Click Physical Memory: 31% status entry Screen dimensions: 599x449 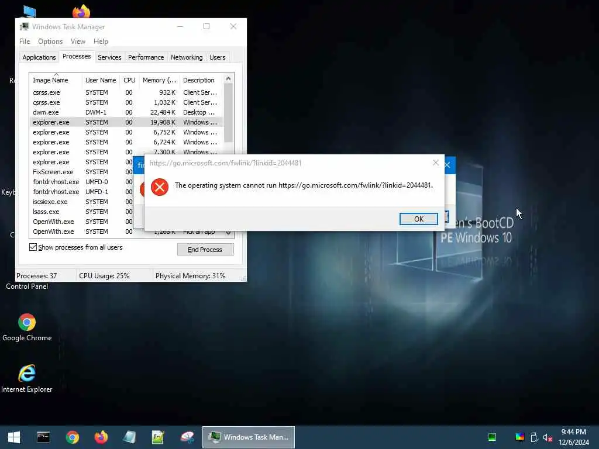(190, 276)
